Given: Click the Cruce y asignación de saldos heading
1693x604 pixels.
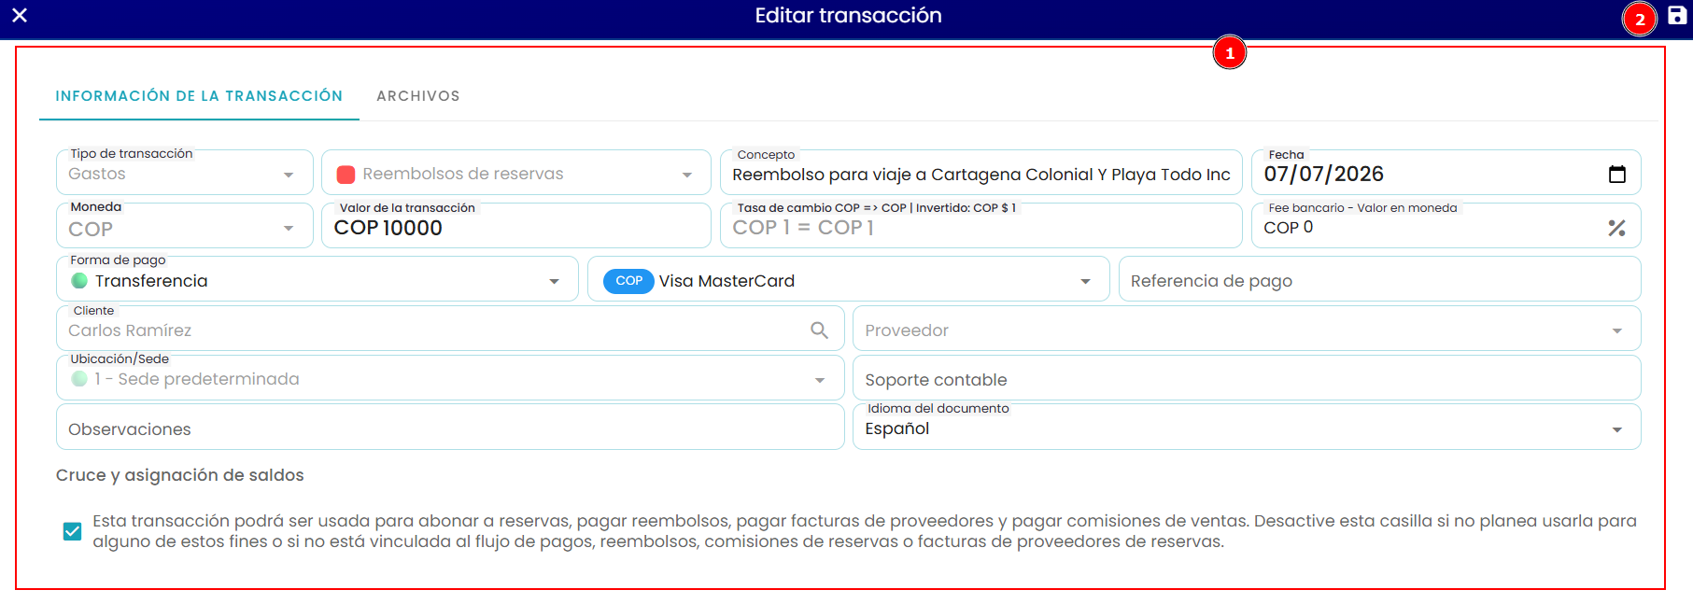Looking at the screenshot, I should tap(180, 475).
